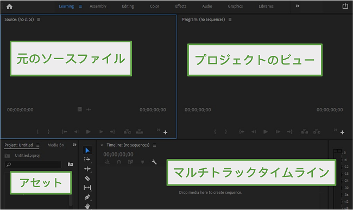353x210 pixels.
Task: Select the Ripple Edit tool
Action: [87, 169]
